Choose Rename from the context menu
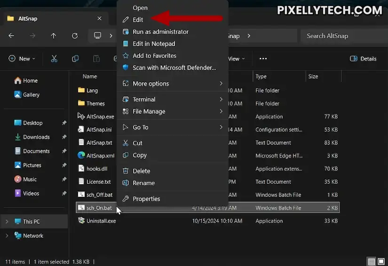Image resolution: width=388 pixels, height=266 pixels. [x=173, y=183]
